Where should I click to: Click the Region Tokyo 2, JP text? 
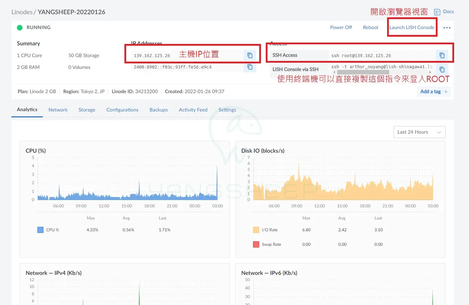[84, 92]
